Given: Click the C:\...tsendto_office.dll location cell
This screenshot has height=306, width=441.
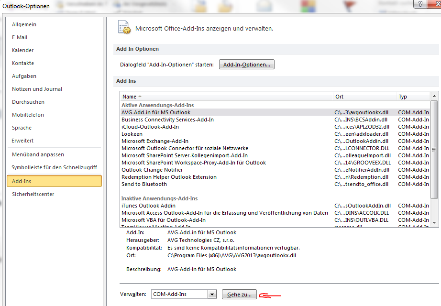Looking at the screenshot, I should tap(361, 184).
